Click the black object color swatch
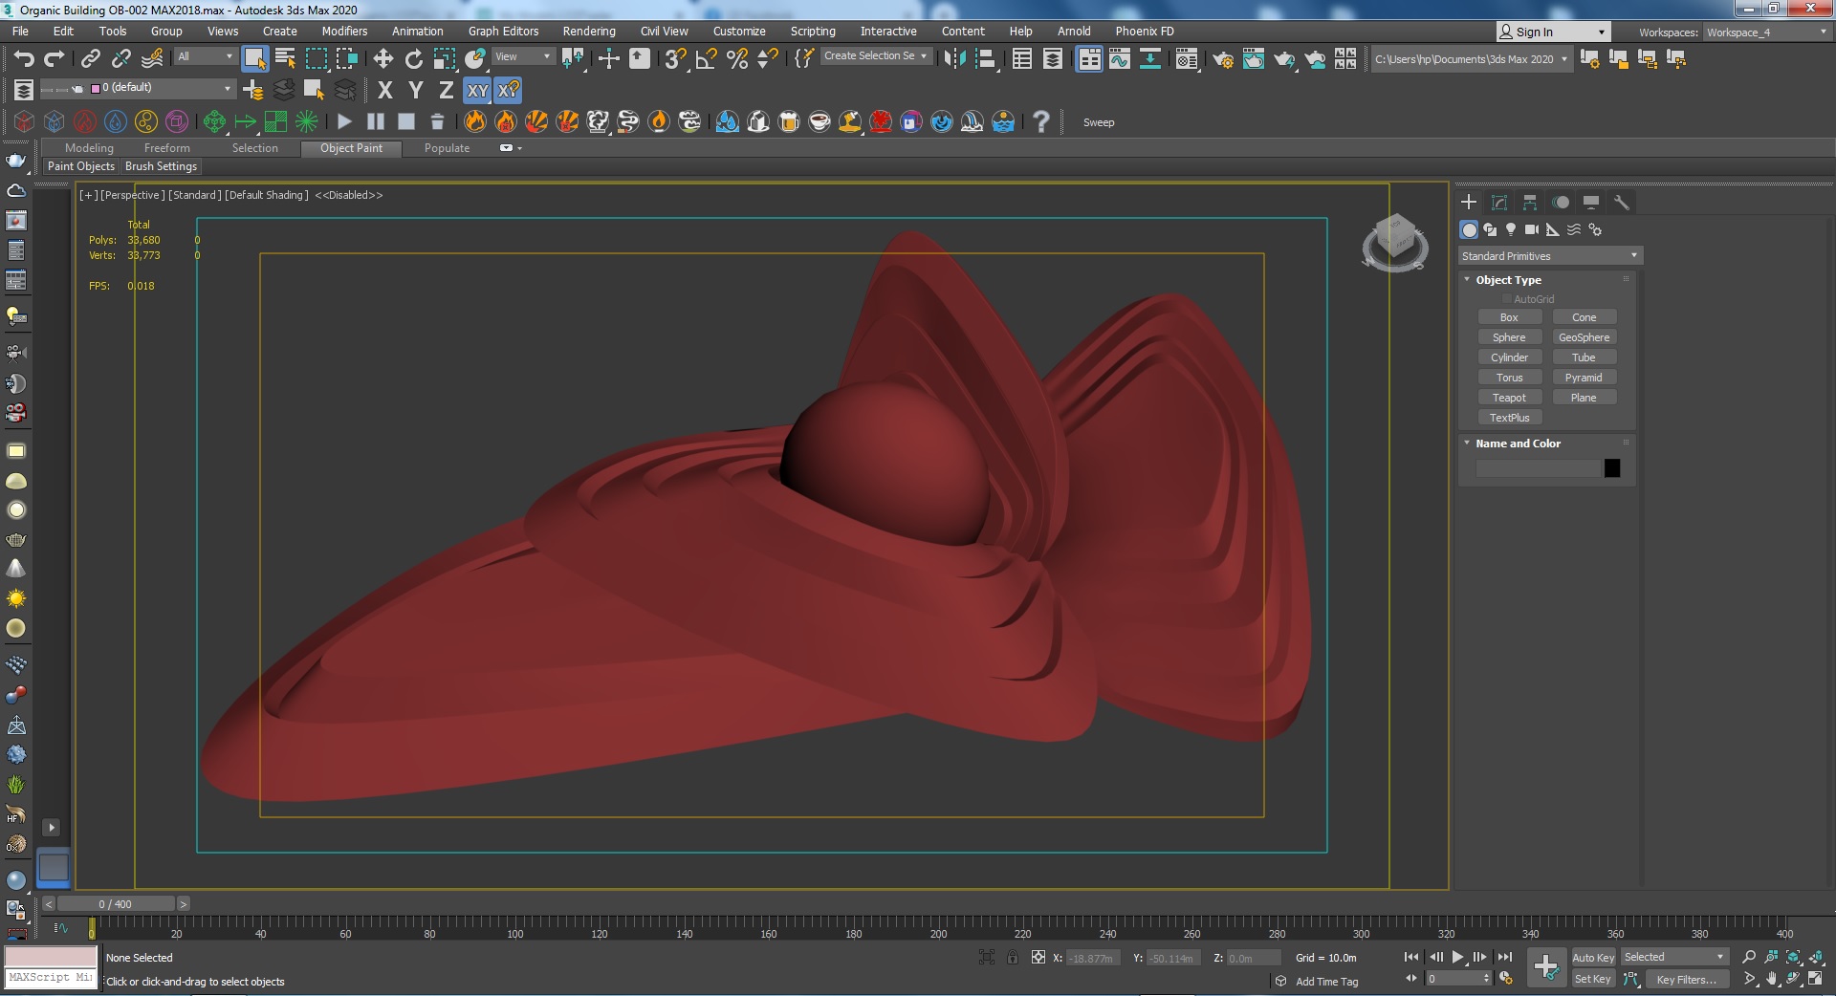The image size is (1836, 996). 1612,468
